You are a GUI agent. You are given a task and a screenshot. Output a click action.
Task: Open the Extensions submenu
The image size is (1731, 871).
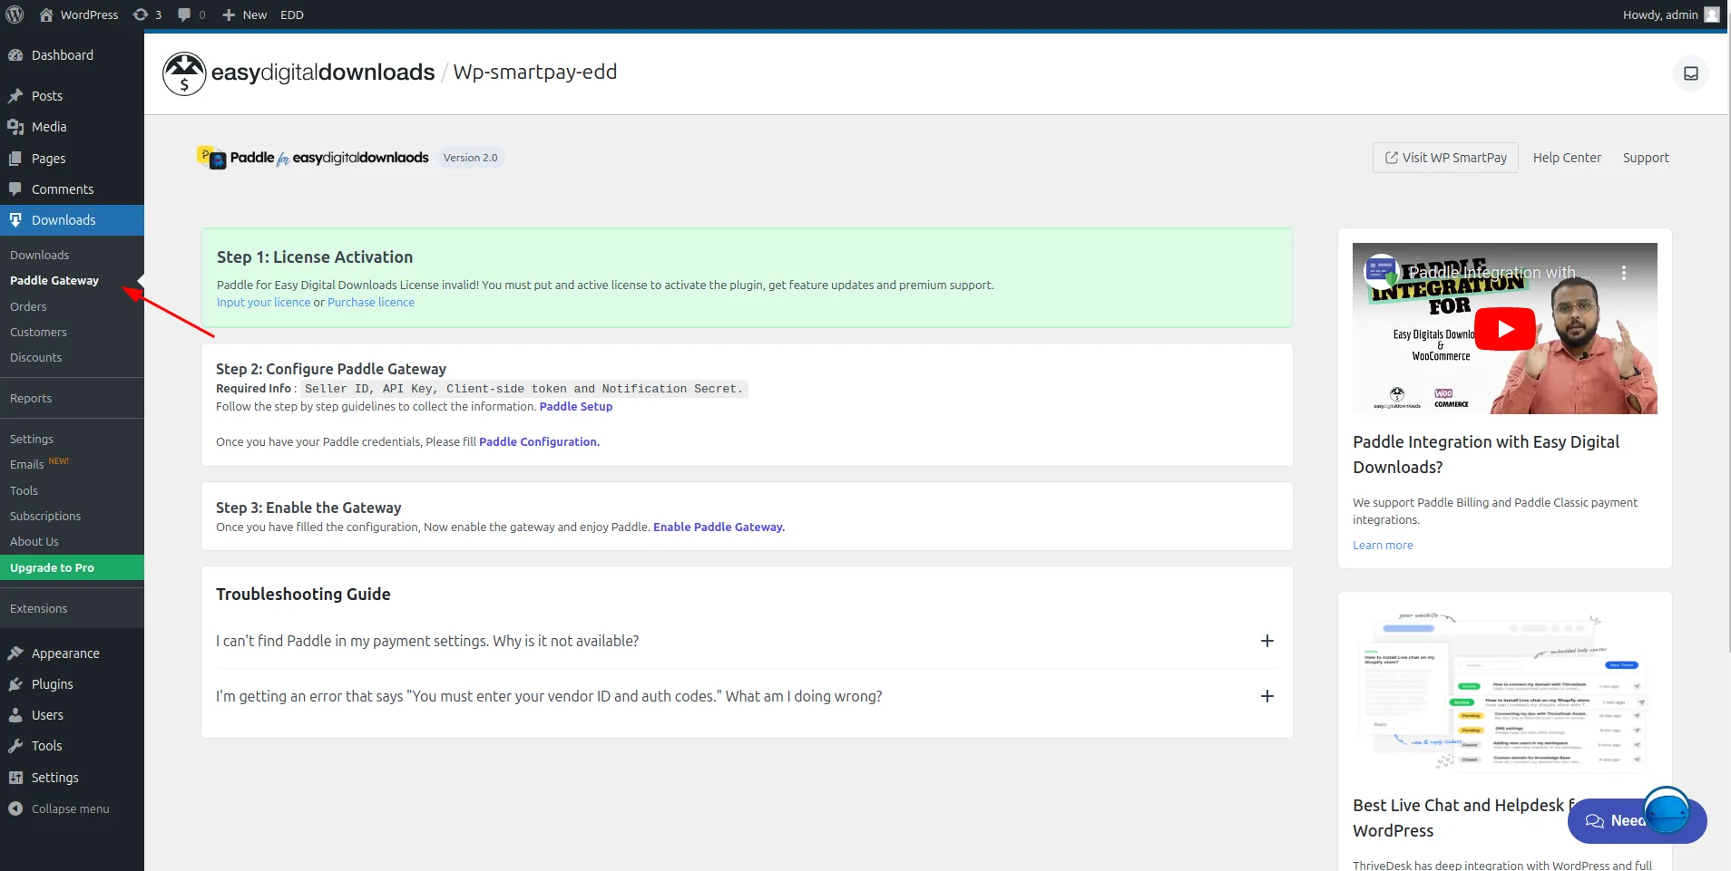[x=39, y=609]
